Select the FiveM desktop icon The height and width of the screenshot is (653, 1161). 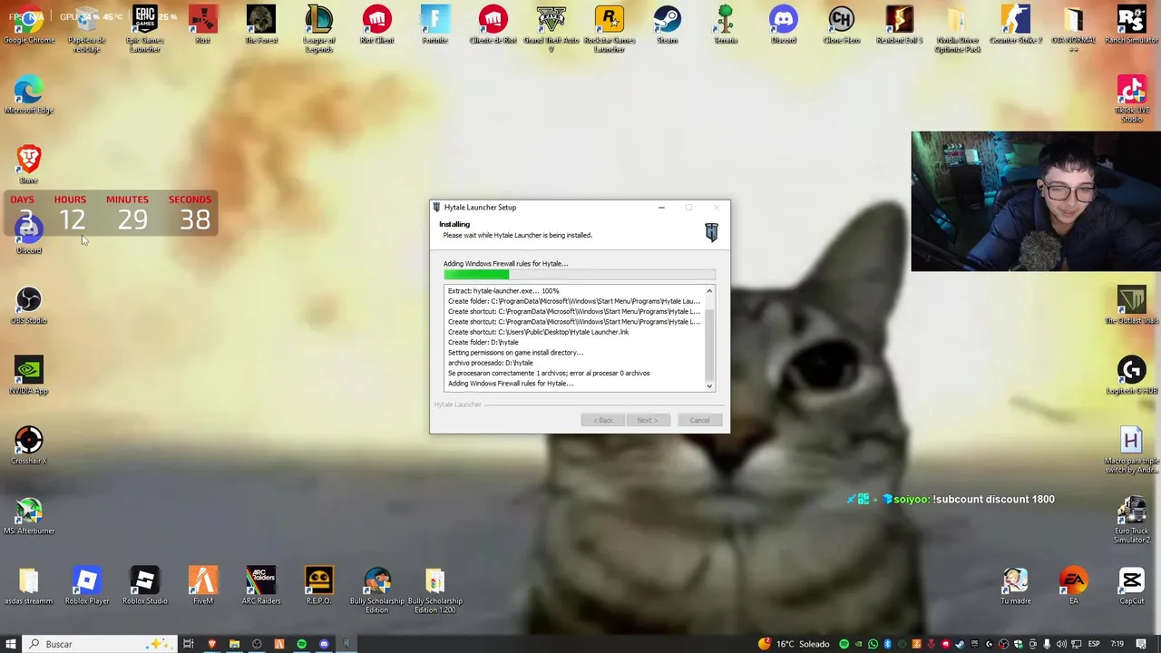coord(203,586)
